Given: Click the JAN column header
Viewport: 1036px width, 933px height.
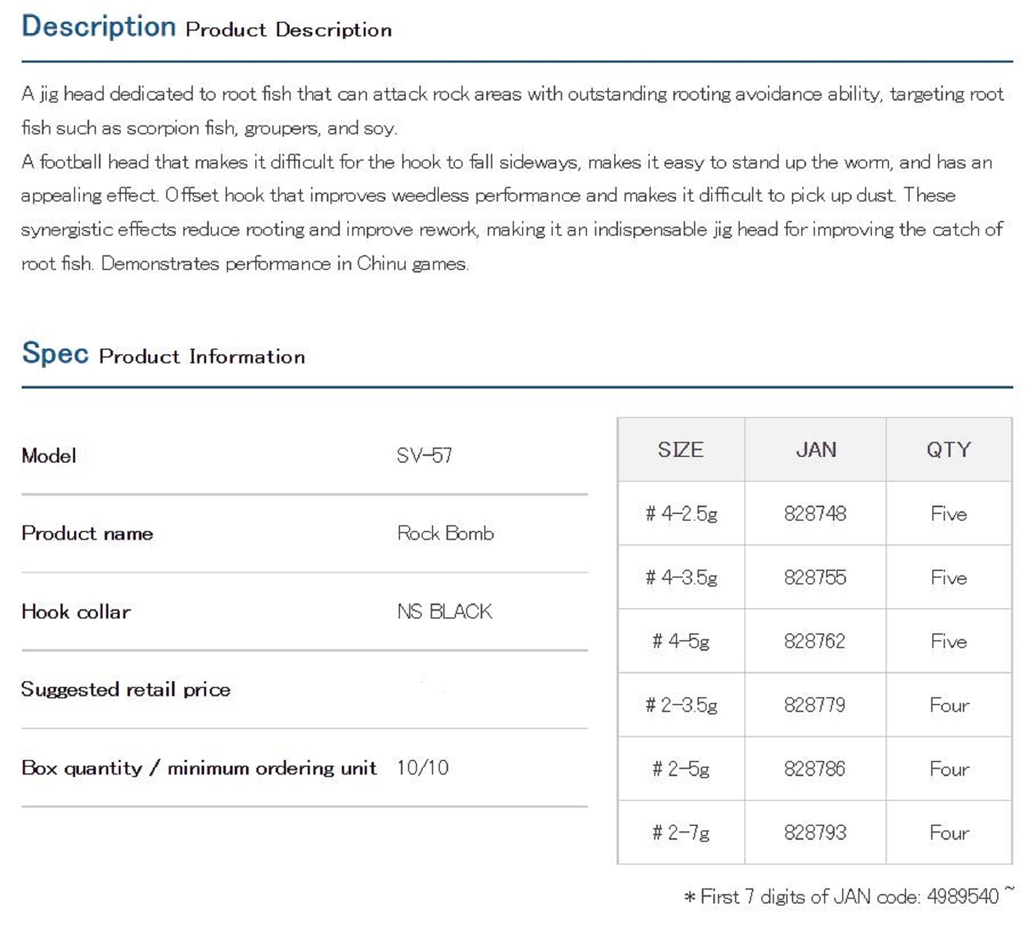Looking at the screenshot, I should coord(815,449).
